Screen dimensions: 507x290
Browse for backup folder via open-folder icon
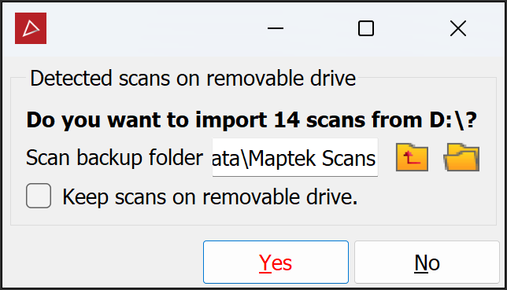tap(461, 158)
